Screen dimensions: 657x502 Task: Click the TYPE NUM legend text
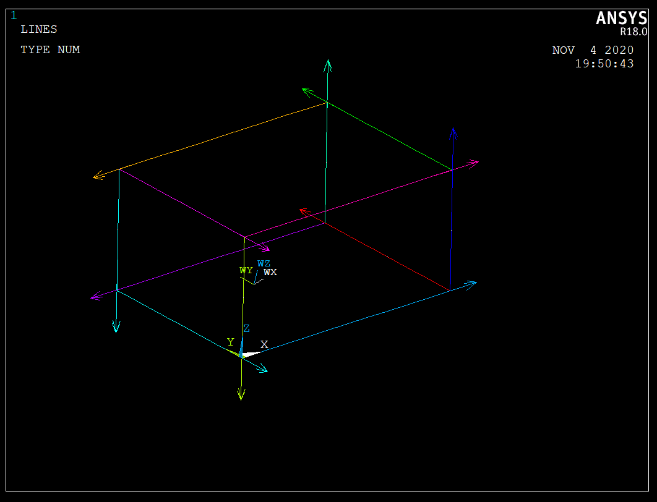(x=50, y=49)
